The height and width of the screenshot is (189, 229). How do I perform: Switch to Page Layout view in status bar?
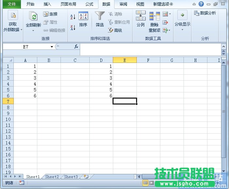point(151,183)
